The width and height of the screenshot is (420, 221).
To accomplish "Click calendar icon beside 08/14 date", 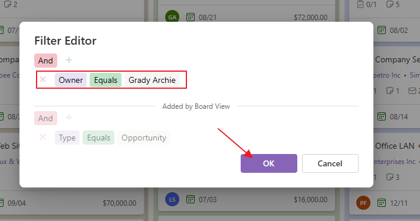I will tap(382, 116).
